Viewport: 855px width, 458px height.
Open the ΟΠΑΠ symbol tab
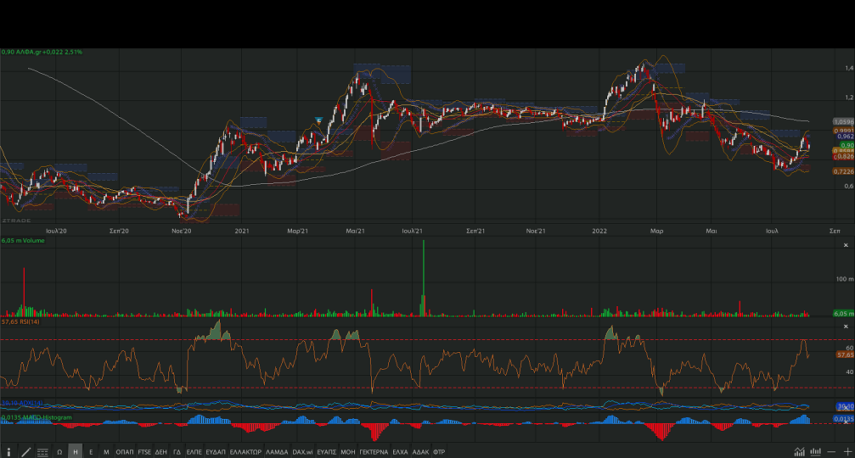125,452
